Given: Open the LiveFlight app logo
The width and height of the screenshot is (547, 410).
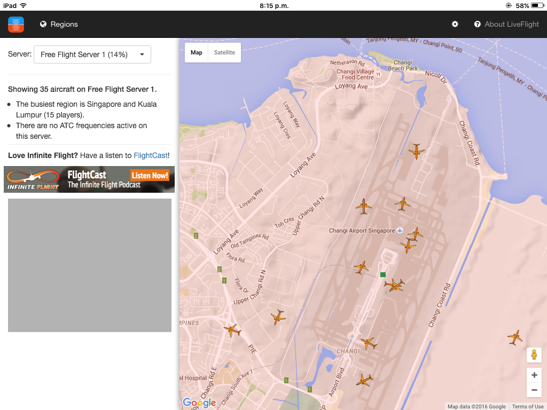Looking at the screenshot, I should [x=16, y=25].
